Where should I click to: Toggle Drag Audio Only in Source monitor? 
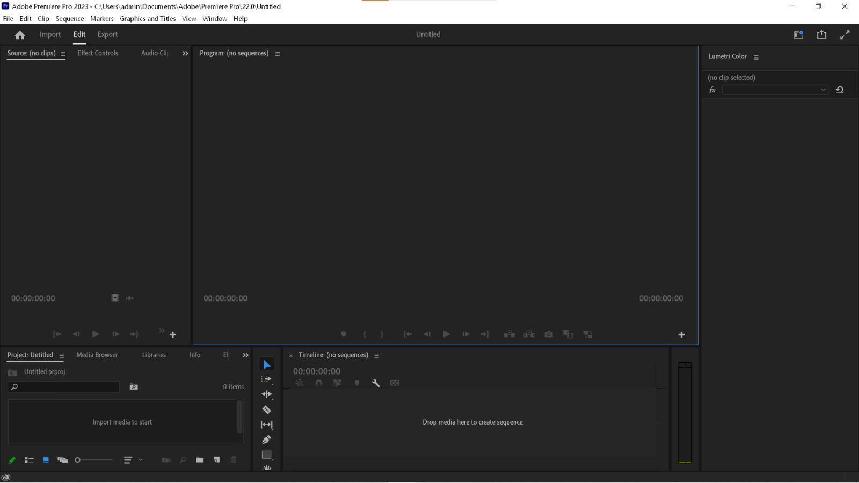pyautogui.click(x=130, y=298)
